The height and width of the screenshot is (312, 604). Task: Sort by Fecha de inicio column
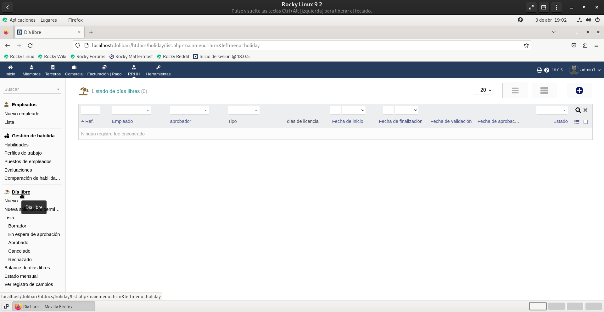(x=347, y=121)
